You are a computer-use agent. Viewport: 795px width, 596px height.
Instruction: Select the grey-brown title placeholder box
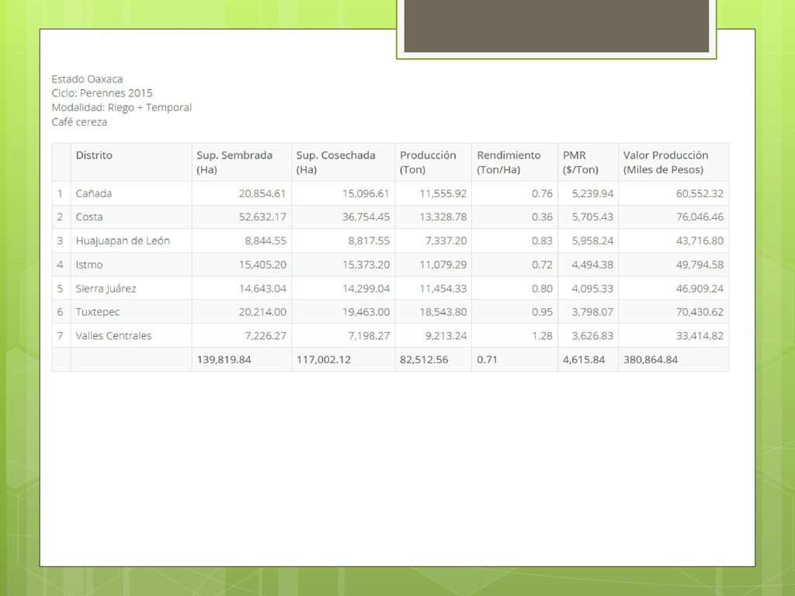[556, 26]
